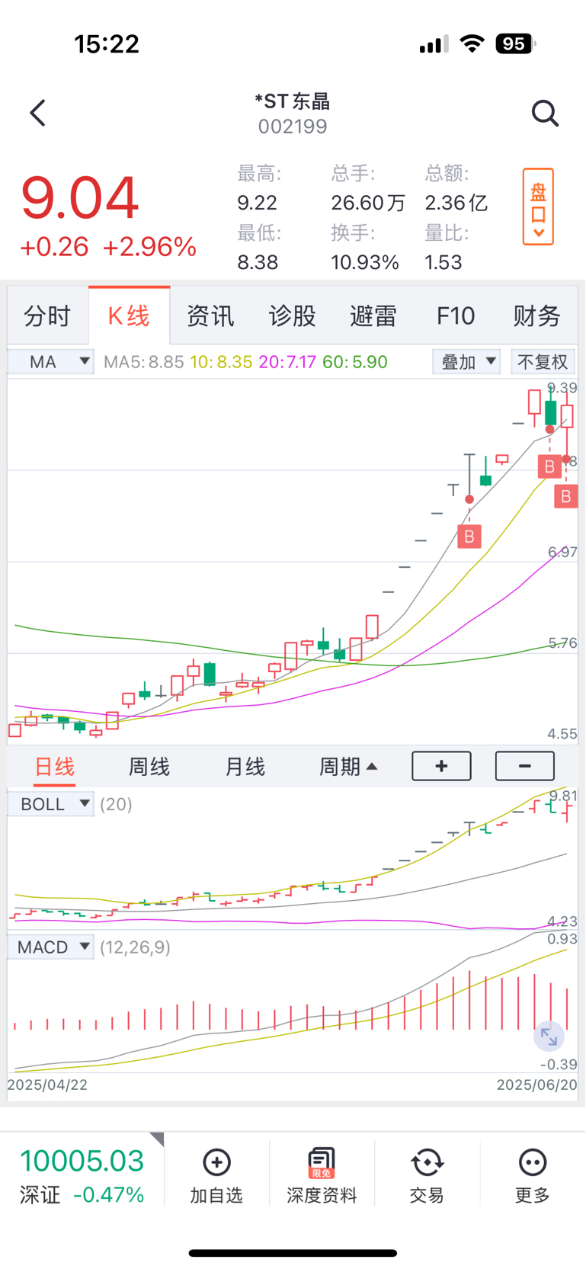The image size is (586, 1269).
Task: Expand the orange 盘口 panel button
Action: [538, 207]
